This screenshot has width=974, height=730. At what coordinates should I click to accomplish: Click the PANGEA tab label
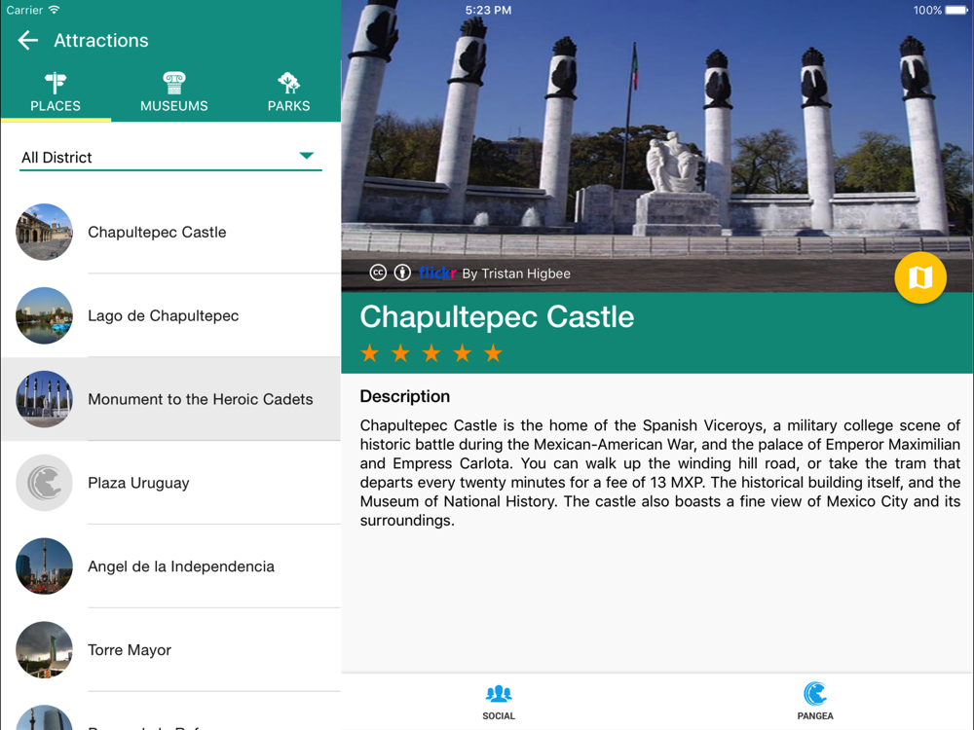click(815, 715)
